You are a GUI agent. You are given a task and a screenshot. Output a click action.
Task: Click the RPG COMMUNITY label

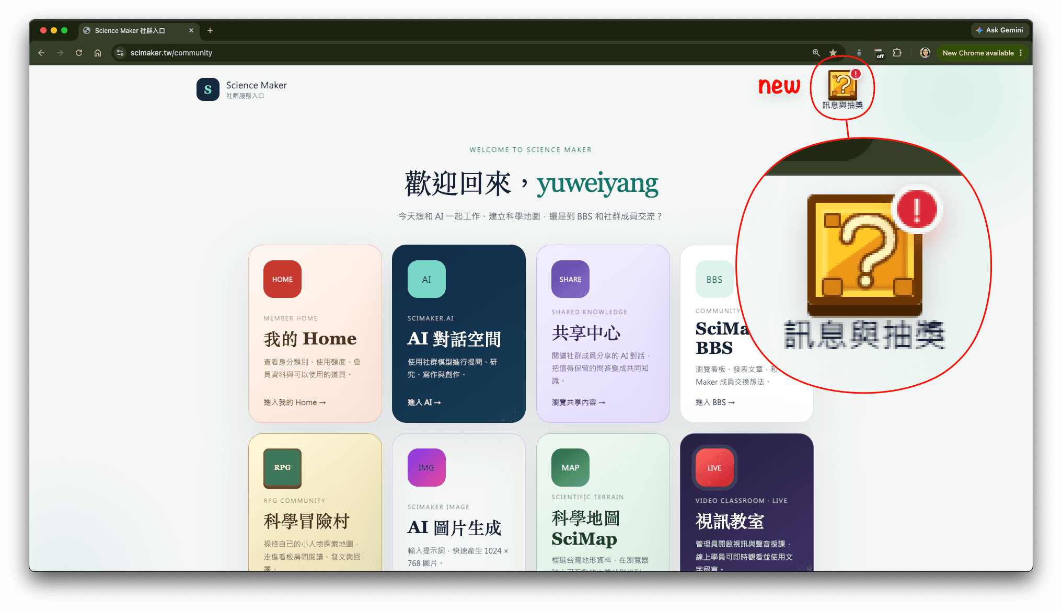pyautogui.click(x=294, y=501)
